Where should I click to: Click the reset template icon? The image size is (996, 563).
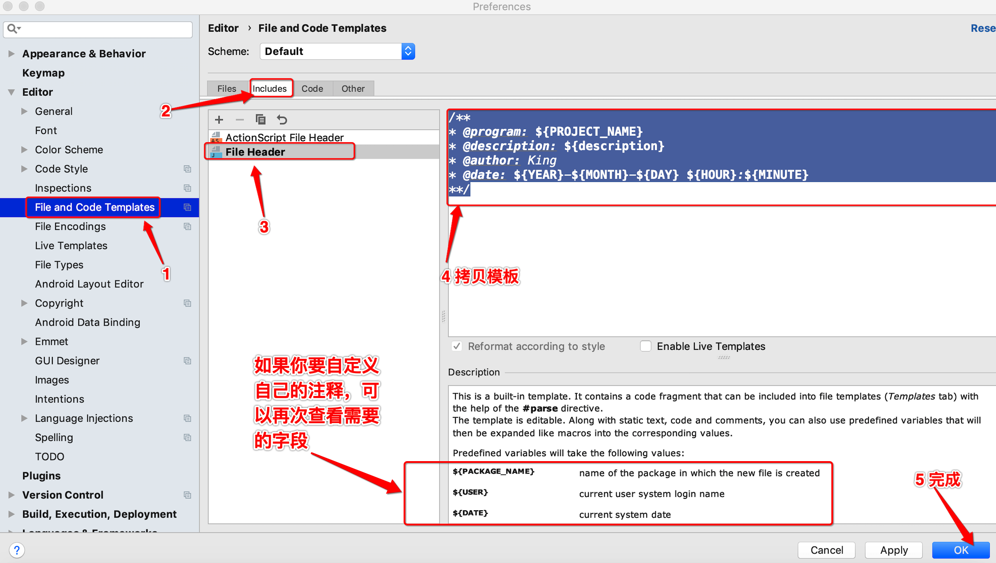pos(282,120)
